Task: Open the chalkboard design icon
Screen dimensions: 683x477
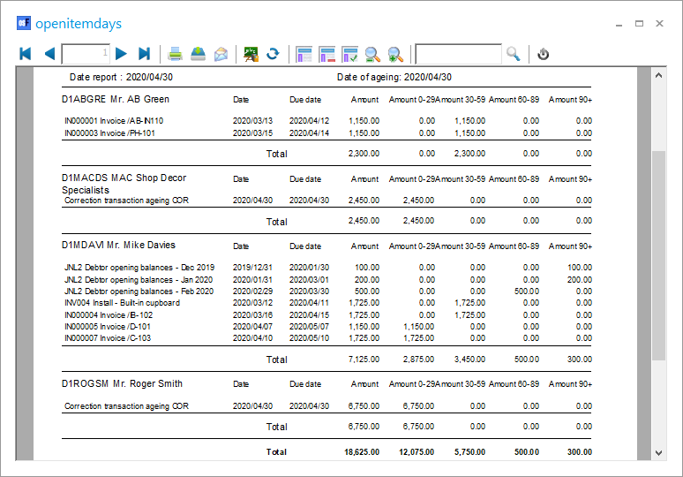Action: coord(251,54)
